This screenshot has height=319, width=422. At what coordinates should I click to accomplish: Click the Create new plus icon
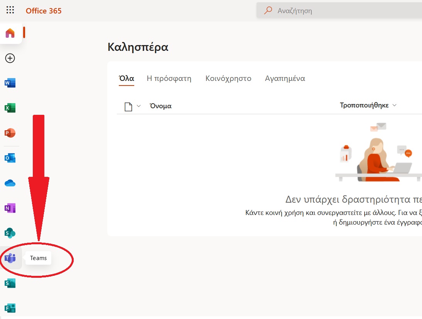(x=10, y=58)
